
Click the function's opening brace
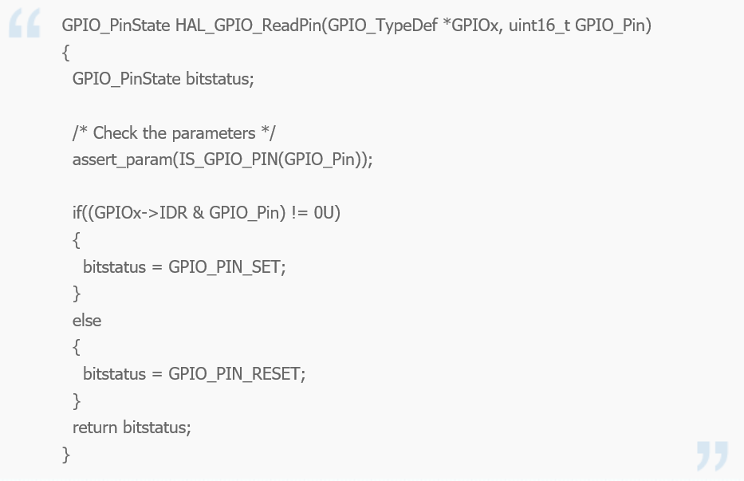(x=66, y=53)
